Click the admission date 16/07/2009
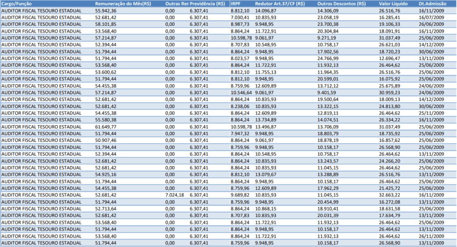 (x=433, y=17)
